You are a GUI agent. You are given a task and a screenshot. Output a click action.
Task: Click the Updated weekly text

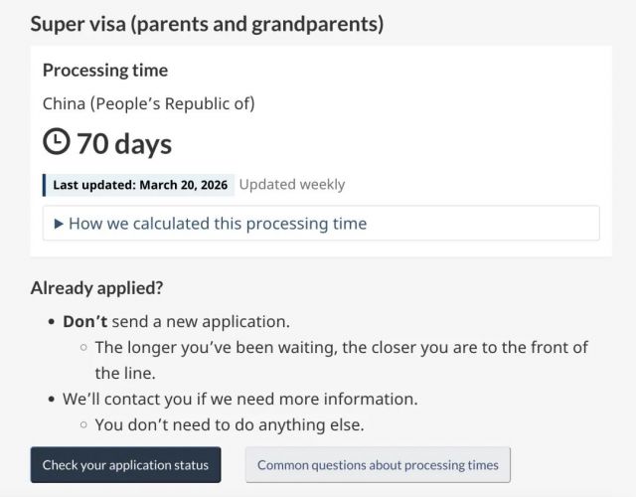tap(291, 185)
